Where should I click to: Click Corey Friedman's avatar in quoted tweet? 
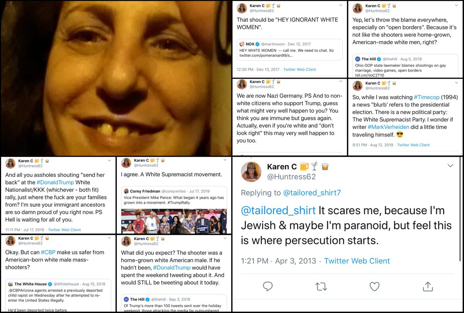[126, 191]
